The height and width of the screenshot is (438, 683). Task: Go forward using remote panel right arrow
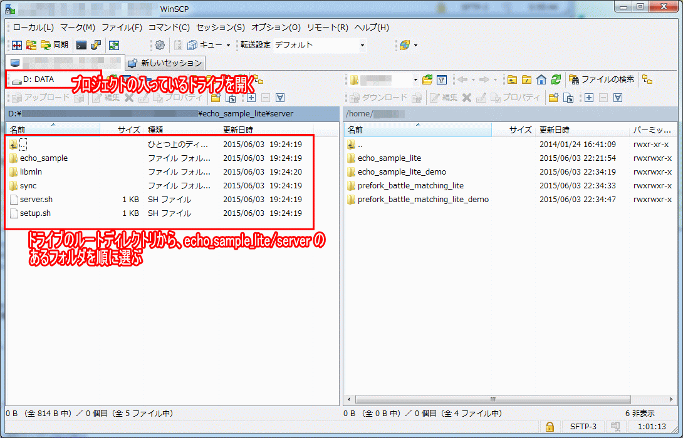pos(484,79)
